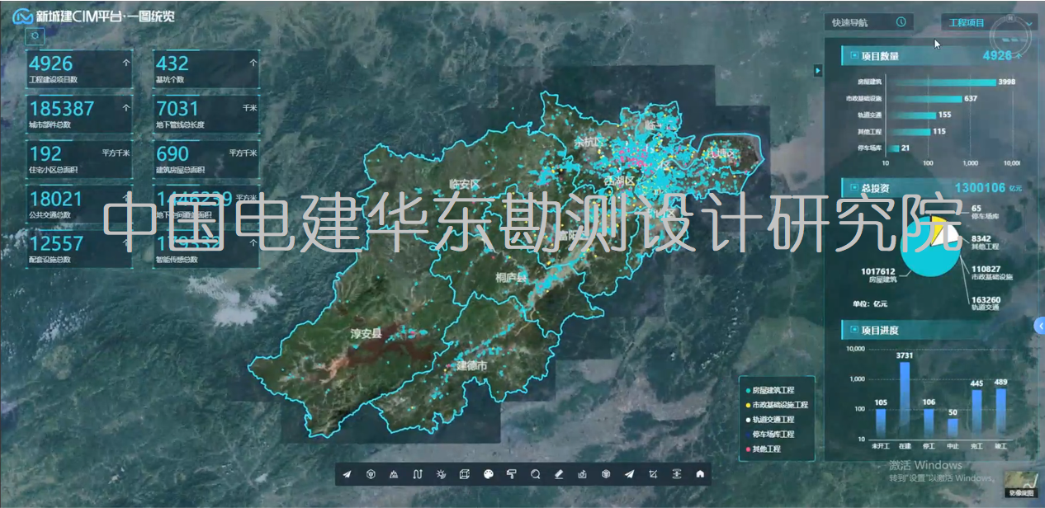Click the 停车场库 bar showing 21
This screenshot has height=508, width=1045.
pyautogui.click(x=893, y=148)
